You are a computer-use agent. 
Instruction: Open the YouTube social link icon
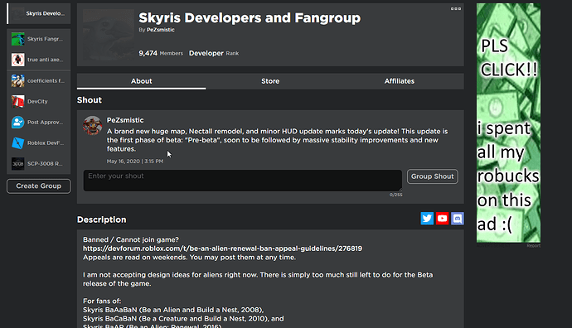pos(442,219)
